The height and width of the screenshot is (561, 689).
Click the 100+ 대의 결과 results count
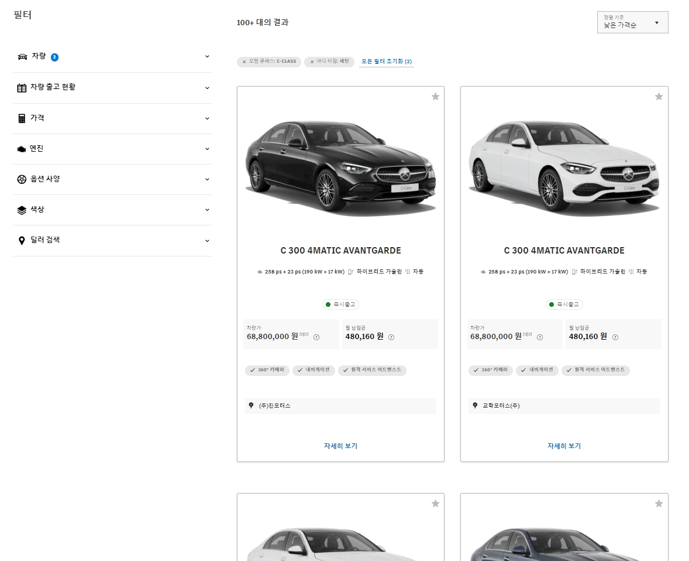pos(263,22)
